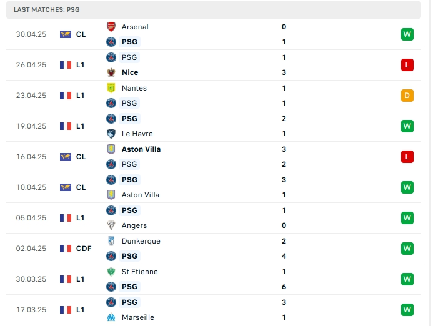Open the Dunkerque team name link
This screenshot has width=431, height=326.
(141, 241)
